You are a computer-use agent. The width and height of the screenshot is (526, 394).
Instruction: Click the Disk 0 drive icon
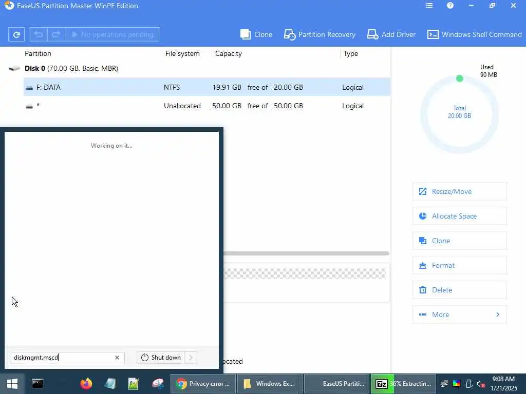pyautogui.click(x=14, y=68)
